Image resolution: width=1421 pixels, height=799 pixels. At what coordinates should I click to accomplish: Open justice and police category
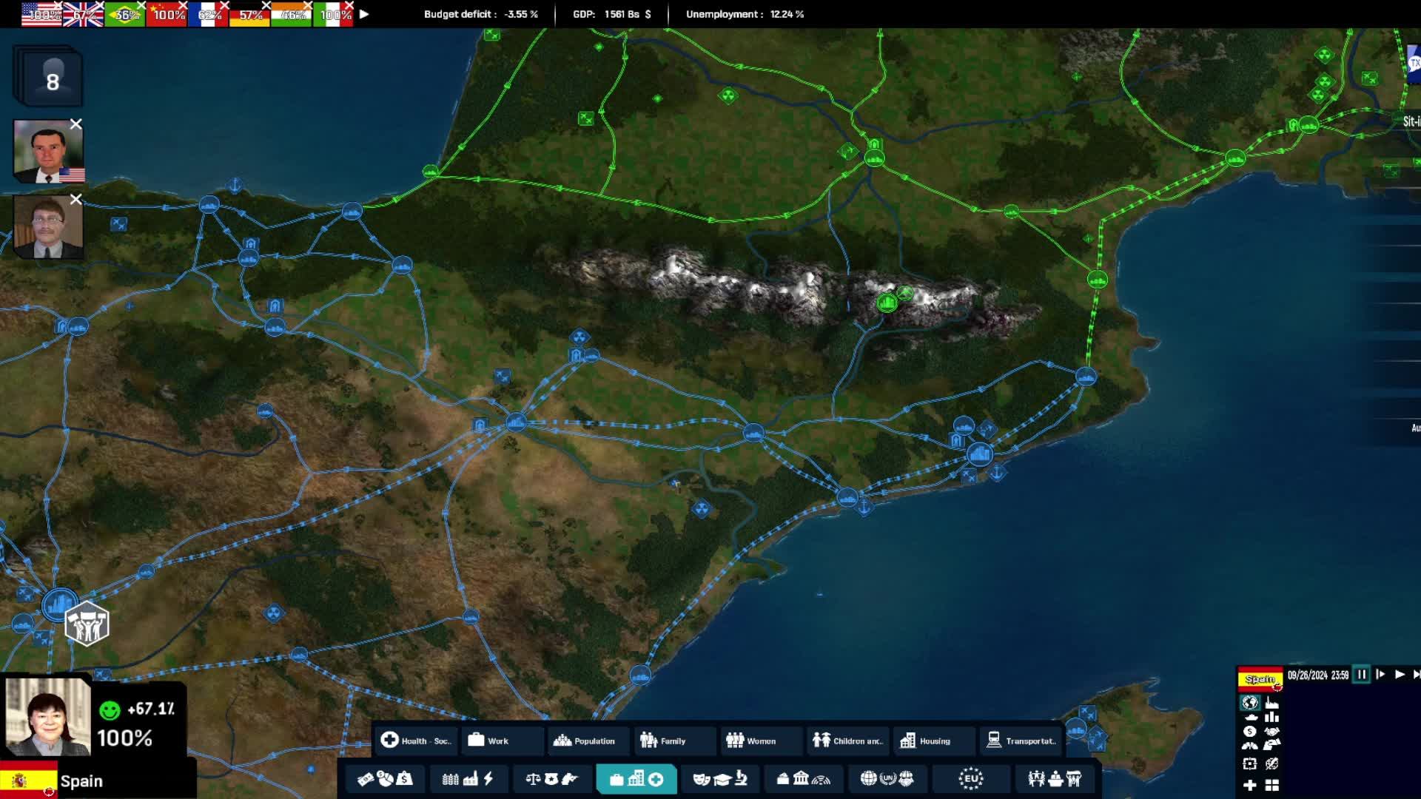tap(551, 778)
